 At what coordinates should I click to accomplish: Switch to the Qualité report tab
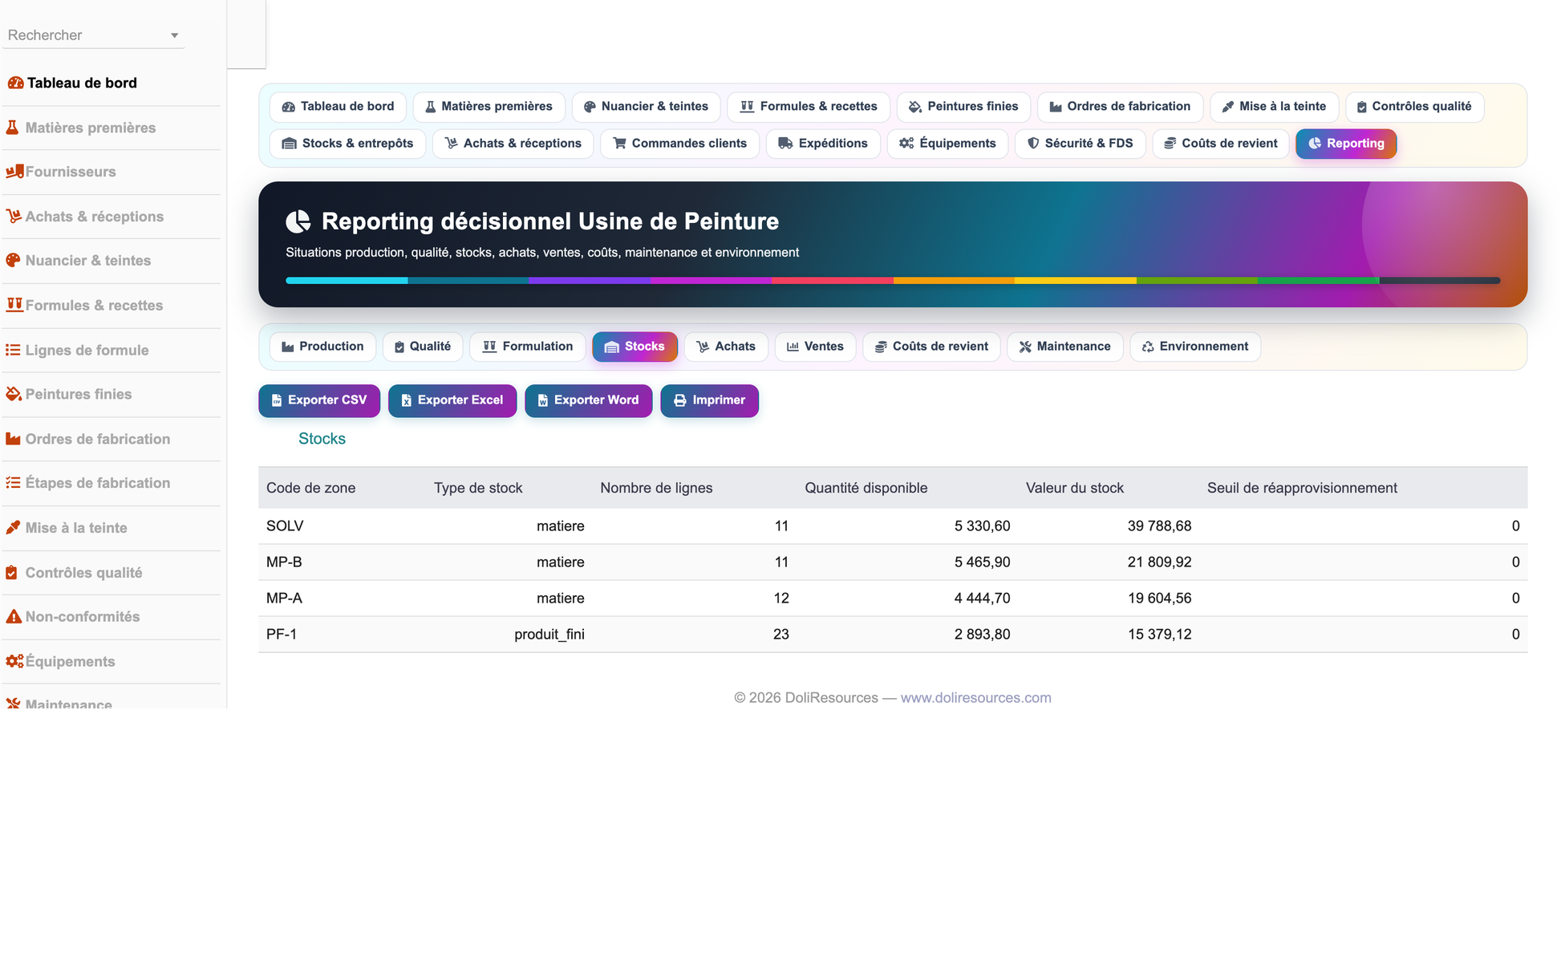(423, 347)
